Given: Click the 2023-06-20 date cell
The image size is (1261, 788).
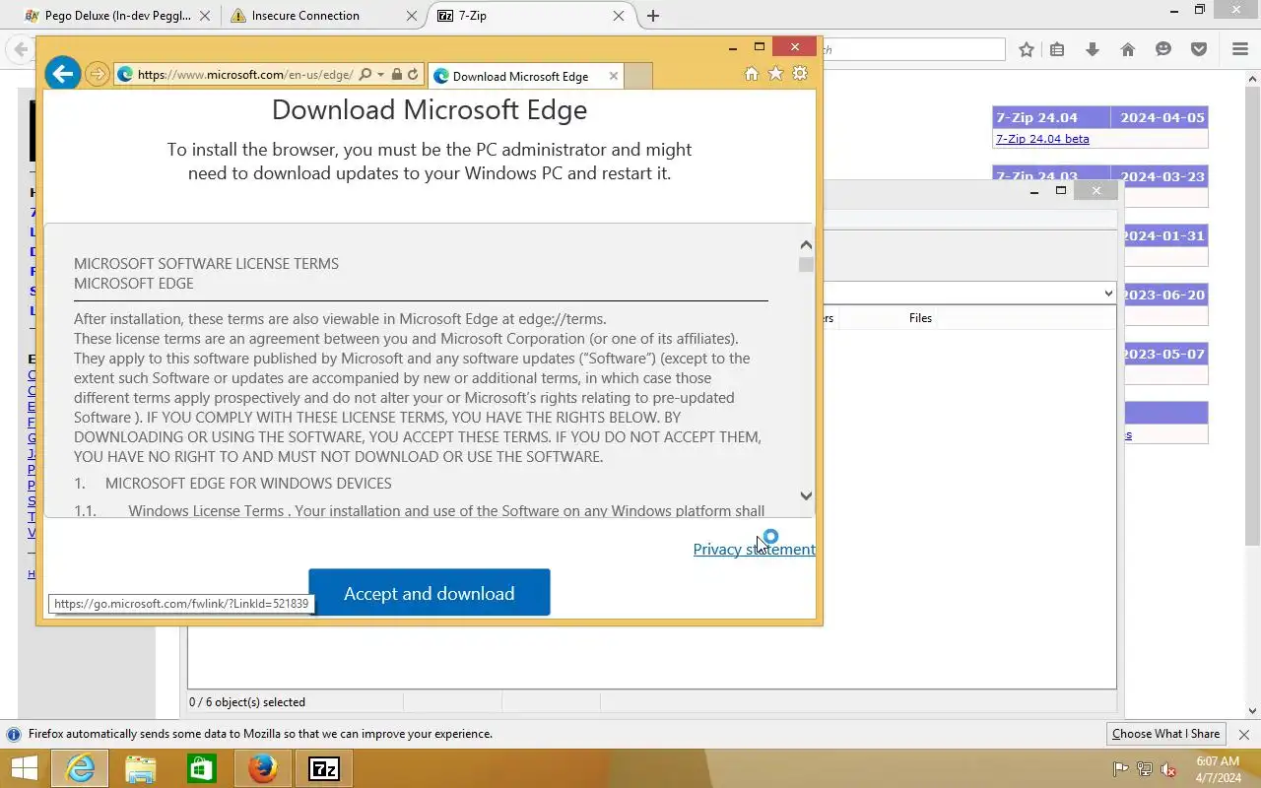Looking at the screenshot, I should [1165, 295].
